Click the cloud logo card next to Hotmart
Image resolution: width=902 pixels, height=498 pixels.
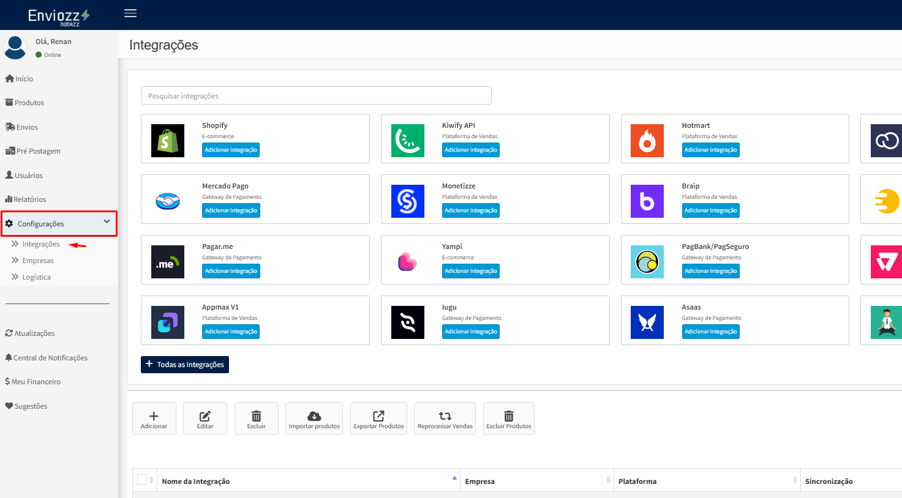(886, 141)
